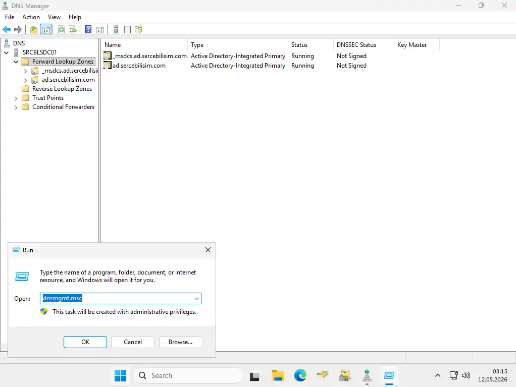Expand the _msdcs.ad.sercebilisim zone in tree

25,71
